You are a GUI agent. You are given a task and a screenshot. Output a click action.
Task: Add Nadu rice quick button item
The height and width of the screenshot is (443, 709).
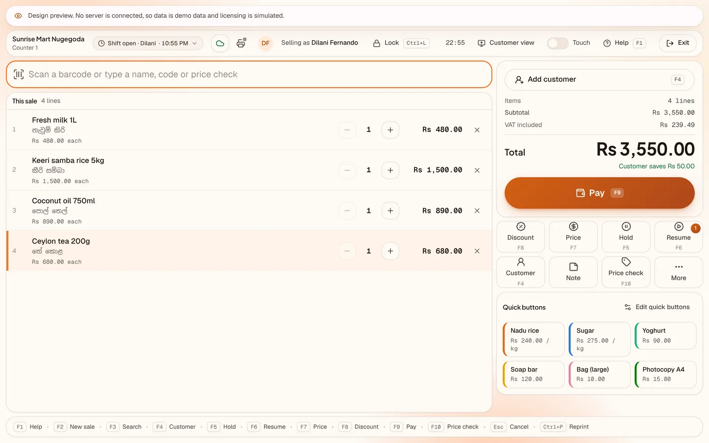[x=534, y=339]
